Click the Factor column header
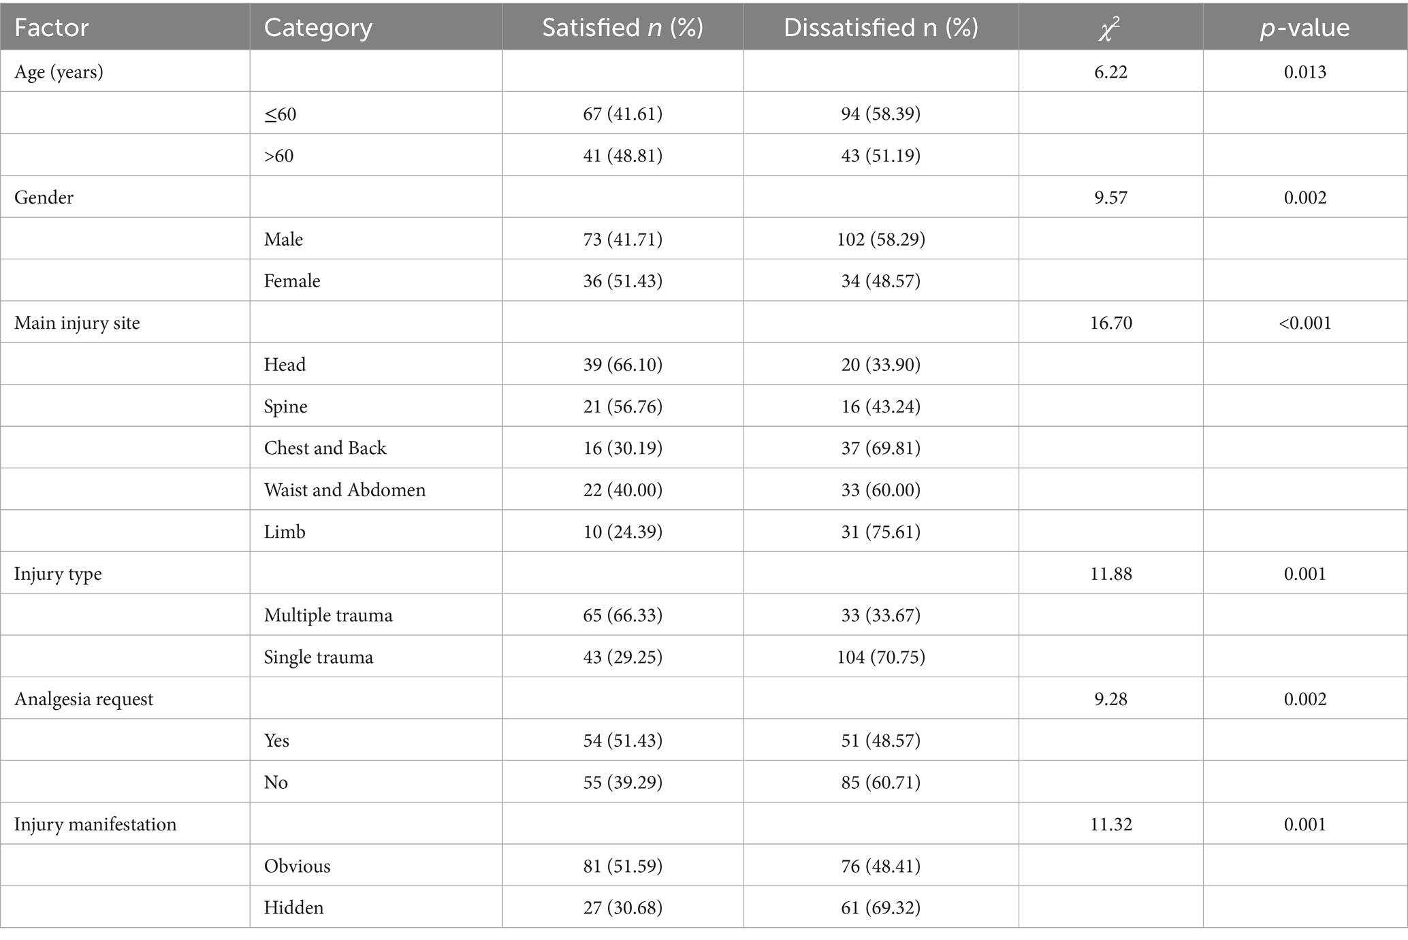The width and height of the screenshot is (1408, 940). click(52, 27)
